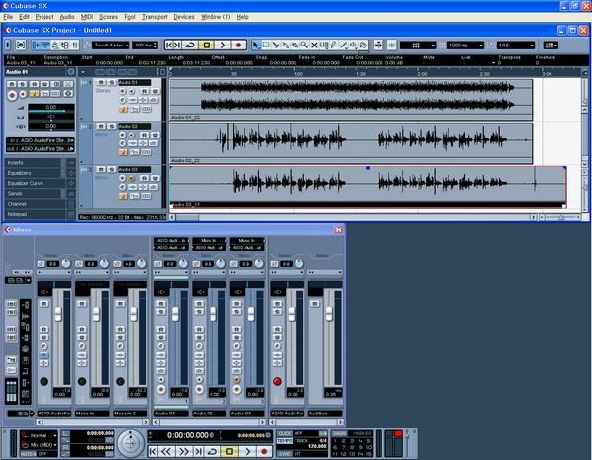Screen dimensions: 592x460
Task: Open Inspector output routing ASIO AudioFire selector
Action: 40,149
